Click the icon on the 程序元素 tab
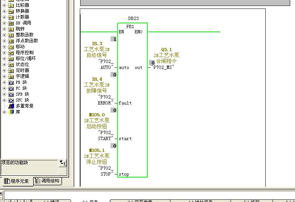The image size is (295, 202). tap(7, 181)
